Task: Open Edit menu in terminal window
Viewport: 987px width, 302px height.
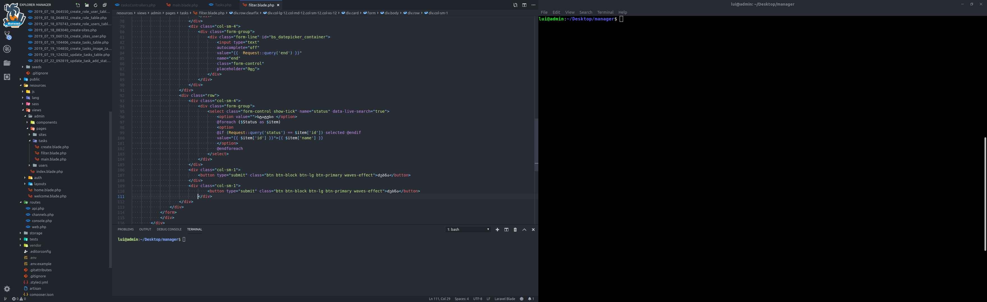Action: point(556,12)
